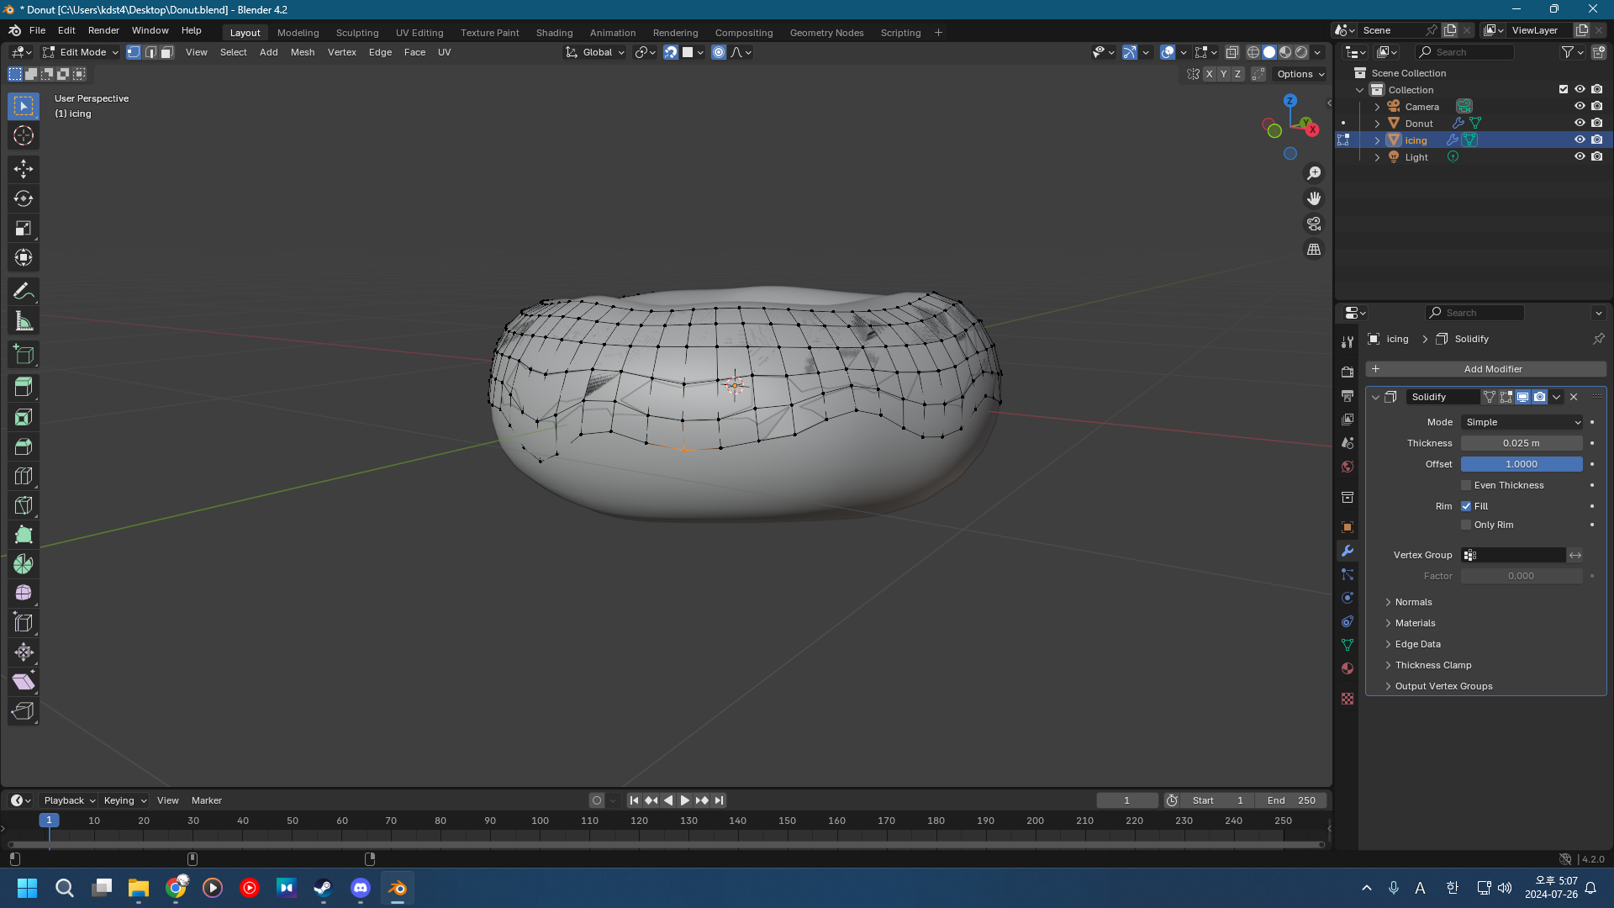Select the Loop Cut tool
Viewport: 1614px width, 908px height.
coord(24,476)
